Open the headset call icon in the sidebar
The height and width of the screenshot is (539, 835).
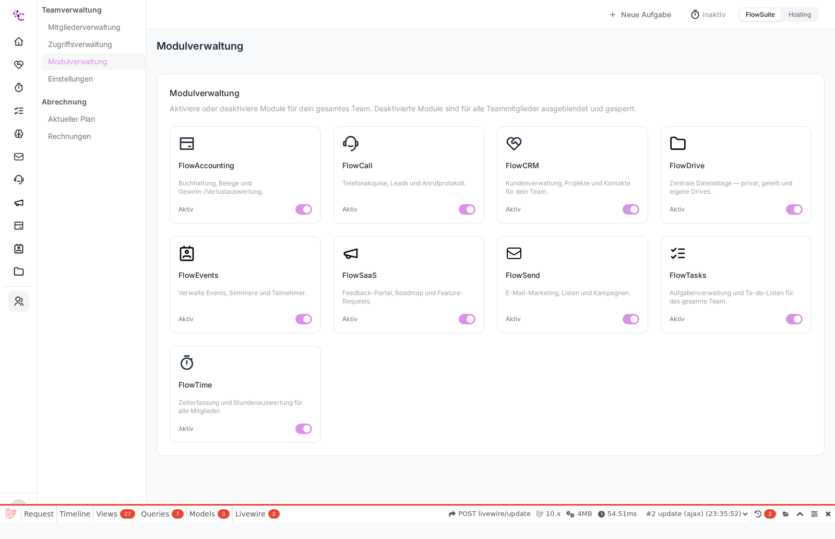tap(19, 179)
